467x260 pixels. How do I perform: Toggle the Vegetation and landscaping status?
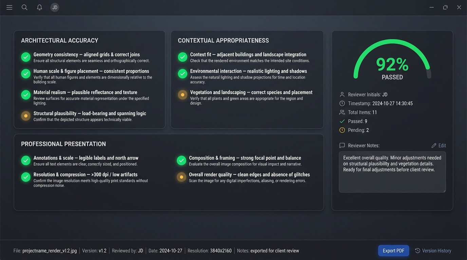(x=183, y=95)
